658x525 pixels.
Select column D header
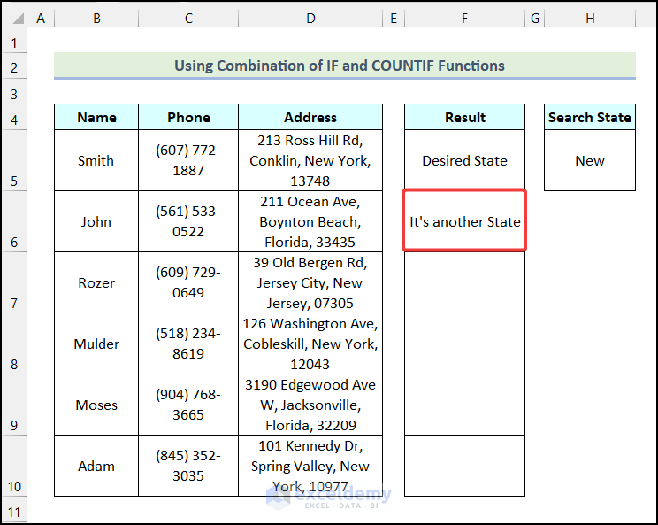coord(310,19)
